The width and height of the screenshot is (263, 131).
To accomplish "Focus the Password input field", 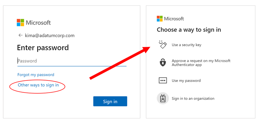I will 72,61.
